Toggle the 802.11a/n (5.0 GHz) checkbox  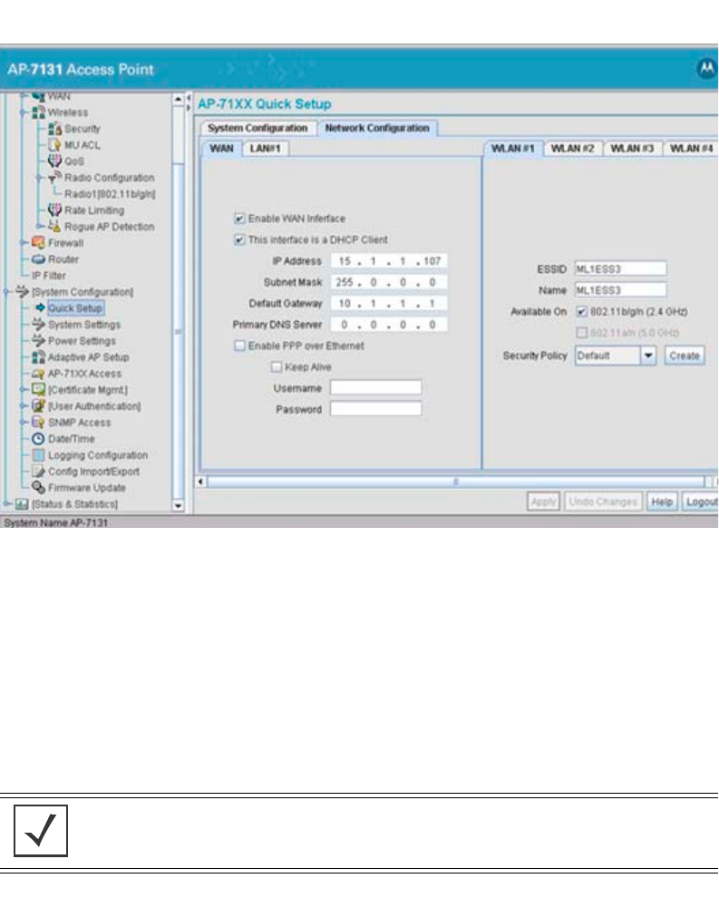(x=581, y=332)
